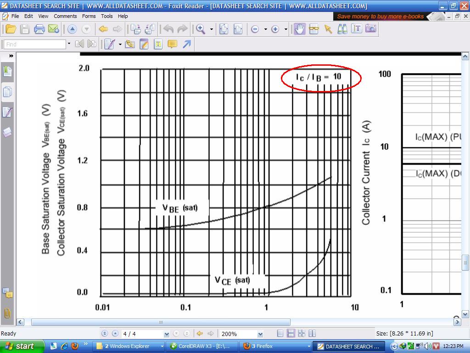Open the page number 4 / 4 dropdown

(x=166, y=334)
